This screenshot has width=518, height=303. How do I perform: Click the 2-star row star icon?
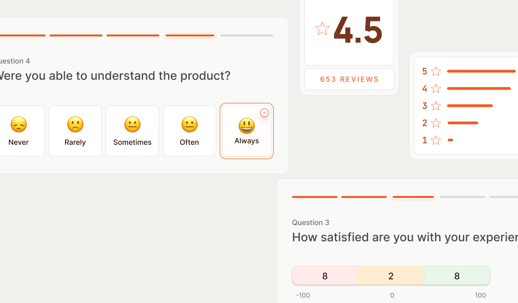(436, 123)
